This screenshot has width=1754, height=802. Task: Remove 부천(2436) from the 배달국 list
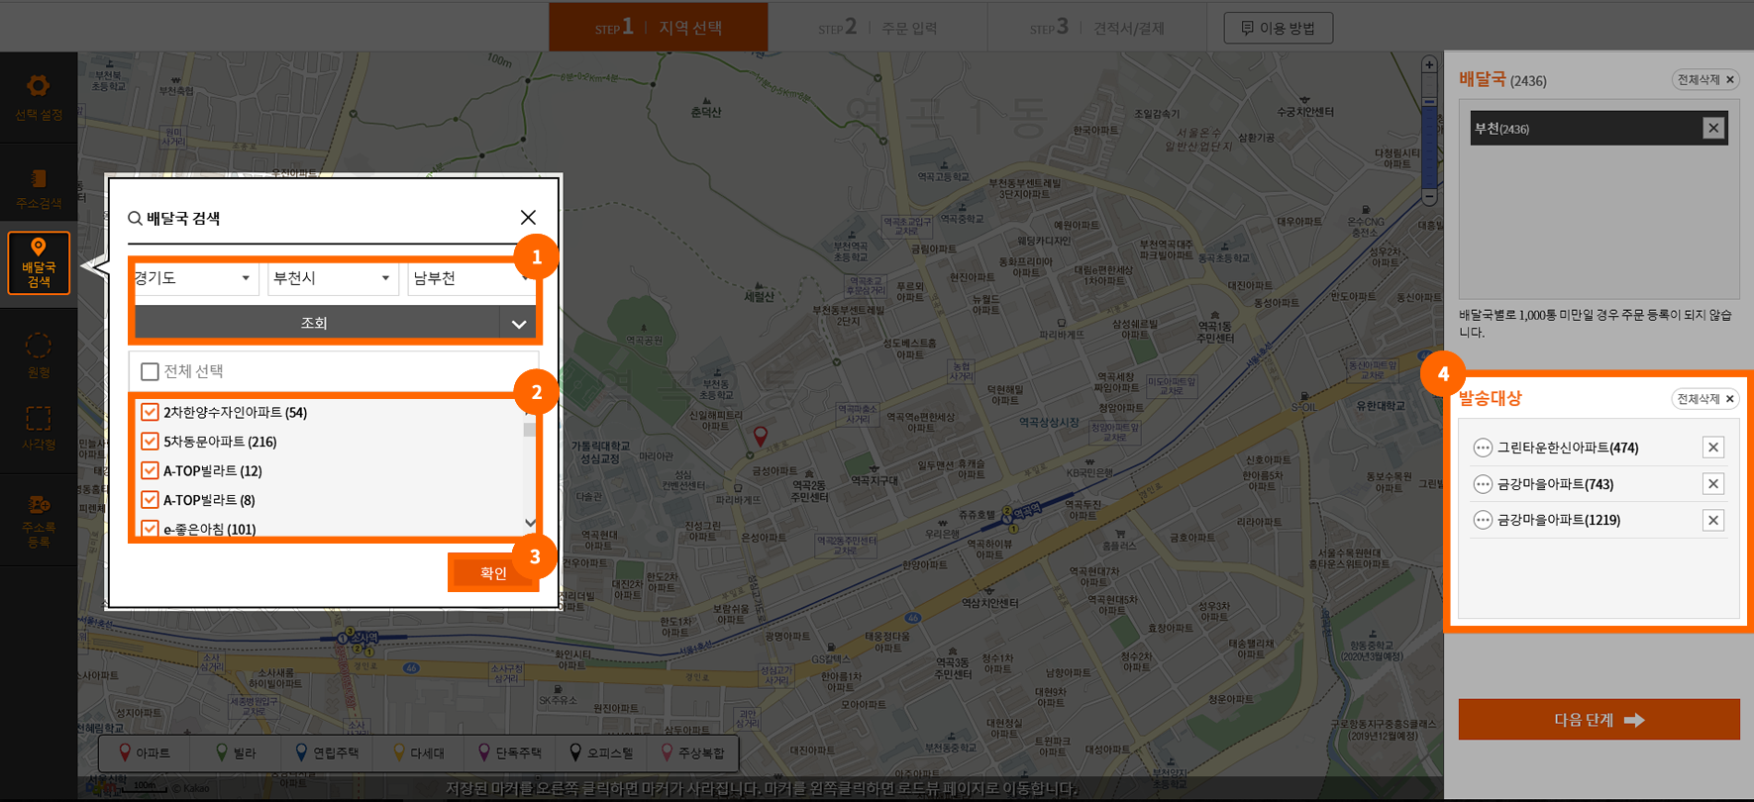tap(1712, 128)
